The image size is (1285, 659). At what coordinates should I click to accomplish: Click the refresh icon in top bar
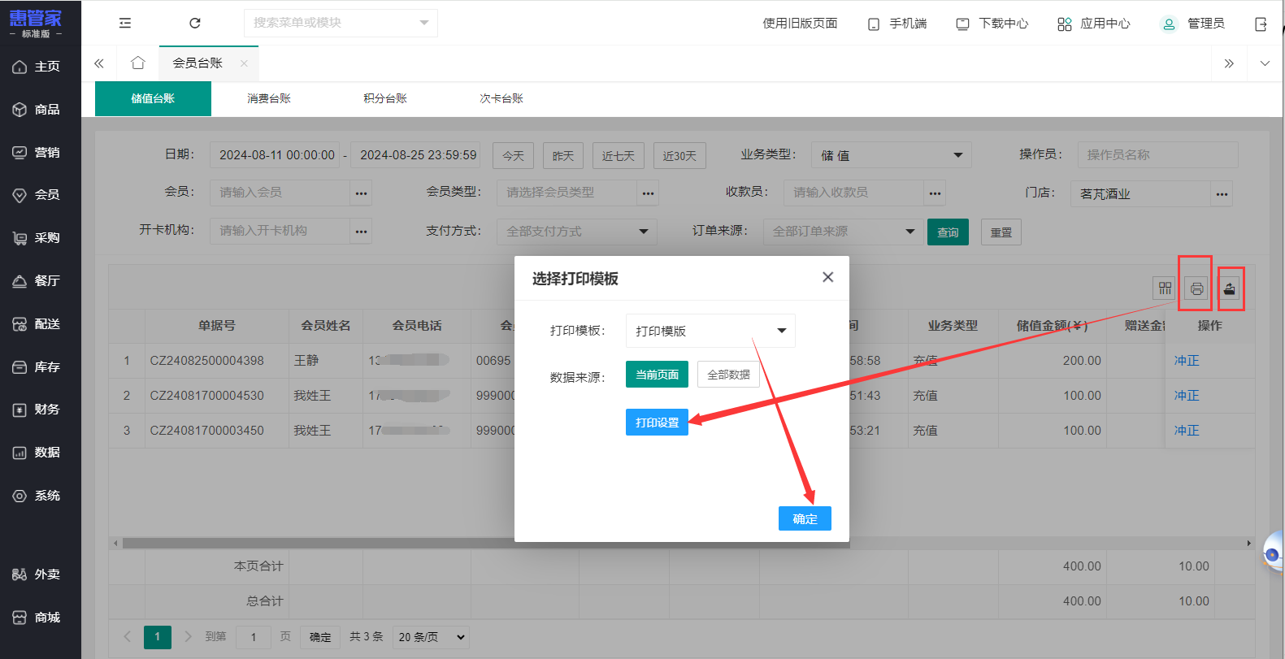[x=195, y=23]
